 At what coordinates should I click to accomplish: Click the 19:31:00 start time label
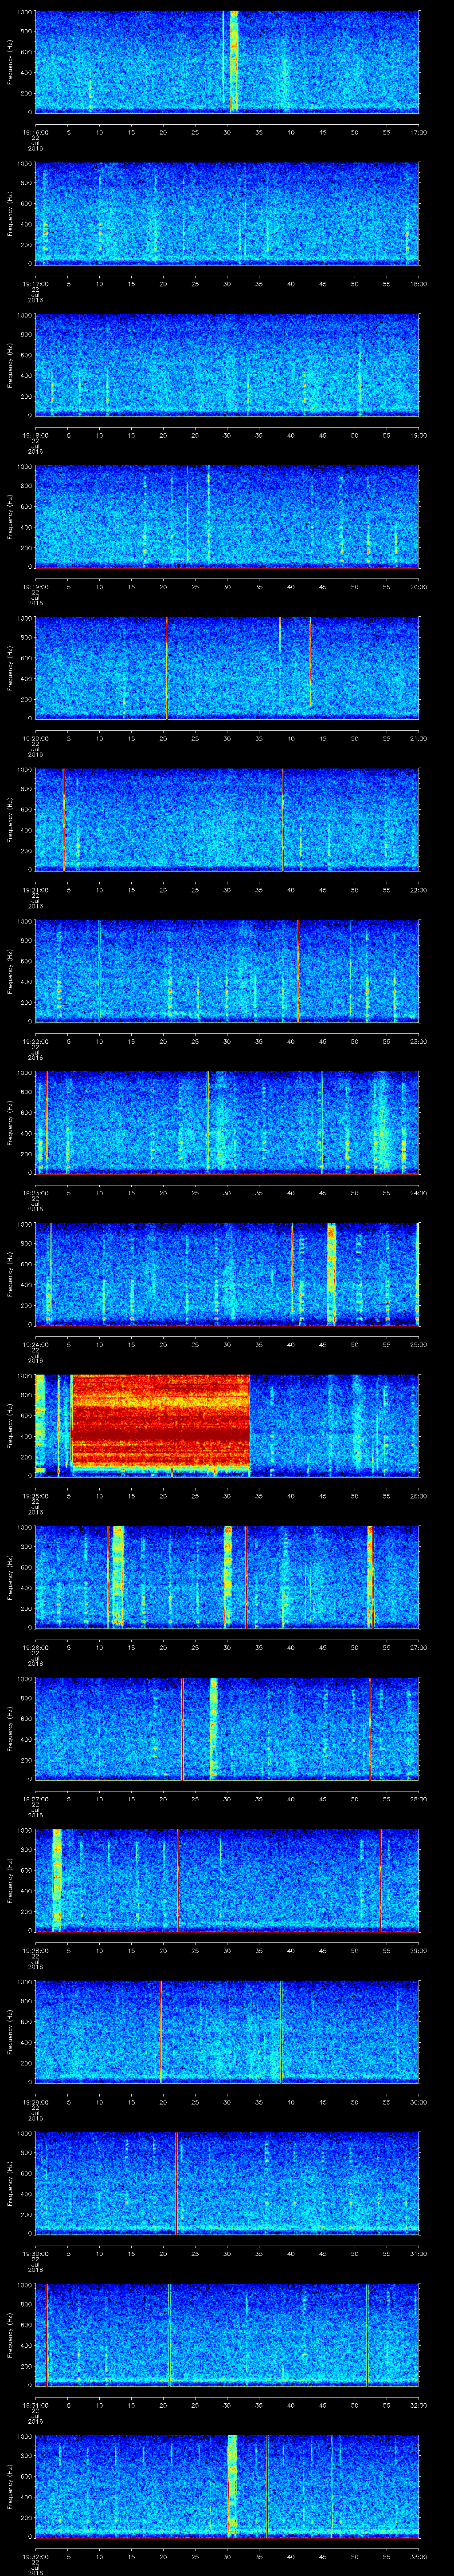click(35, 2405)
